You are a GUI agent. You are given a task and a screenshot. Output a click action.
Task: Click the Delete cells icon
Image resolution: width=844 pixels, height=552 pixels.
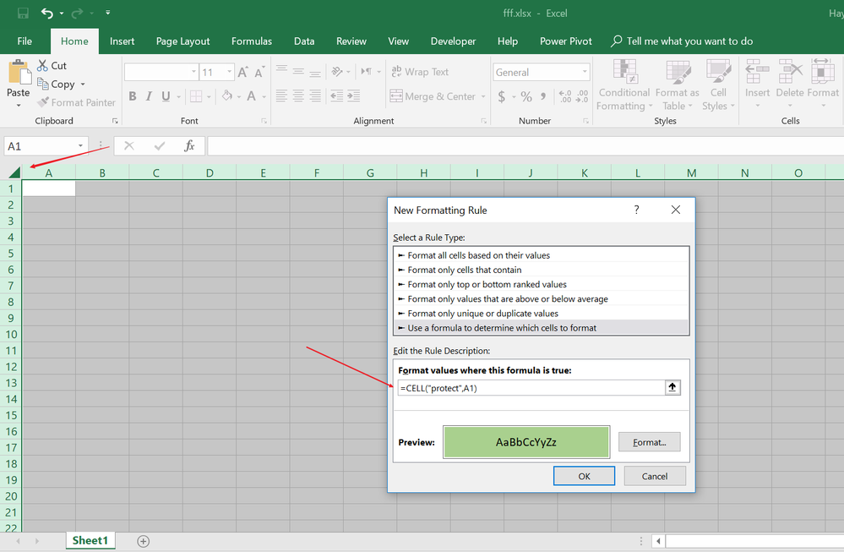point(790,72)
